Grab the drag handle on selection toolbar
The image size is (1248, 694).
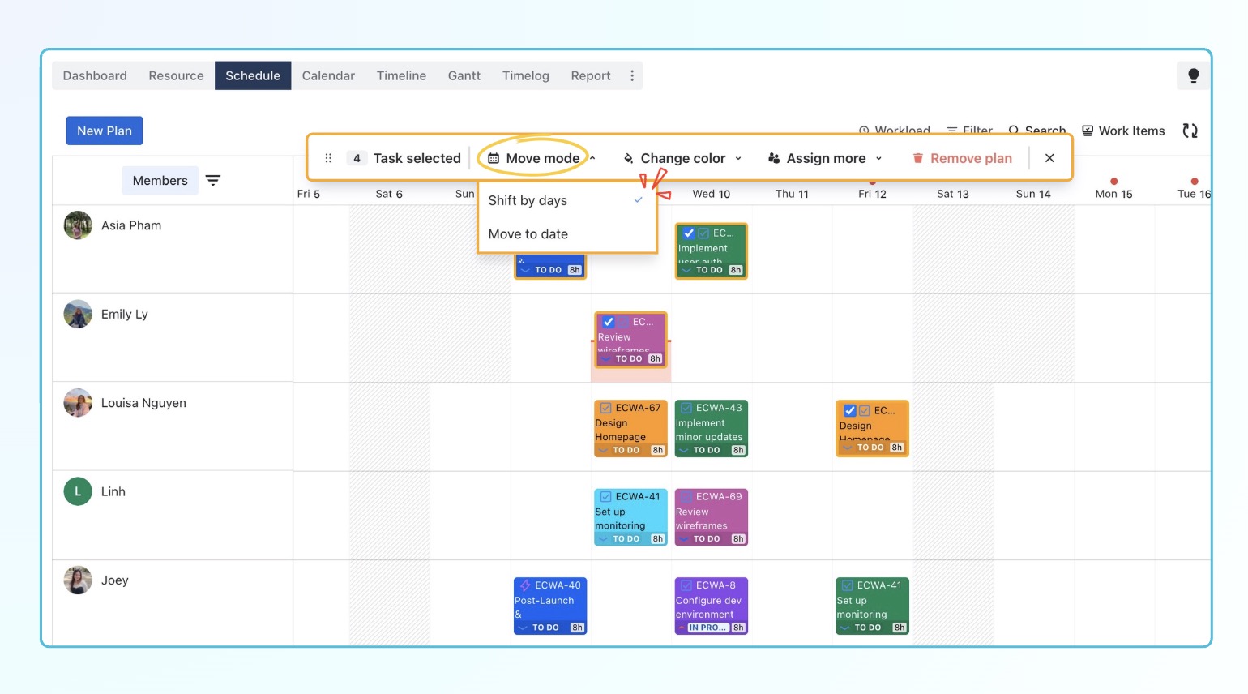[328, 158]
